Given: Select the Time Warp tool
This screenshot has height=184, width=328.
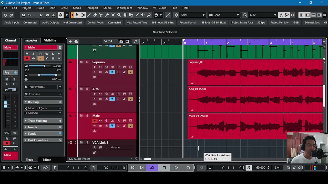Looking at the screenshot, I should 131,15.
